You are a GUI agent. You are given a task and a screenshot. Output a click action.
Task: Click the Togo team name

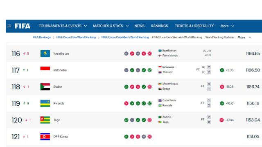pyautogui.click(x=57, y=120)
